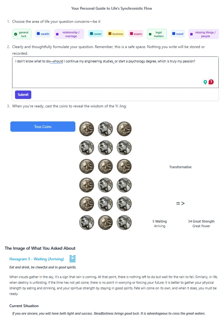
Task: Open the green grammar suggestion bulb icon
Action: 205,82
